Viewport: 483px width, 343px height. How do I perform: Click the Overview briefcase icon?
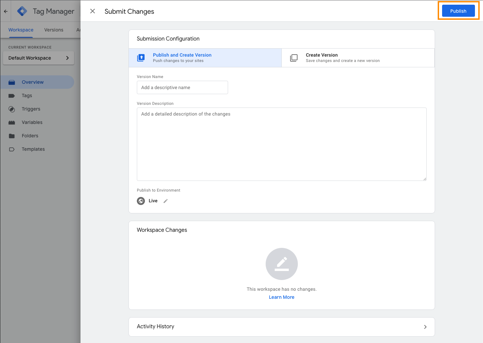pos(12,82)
